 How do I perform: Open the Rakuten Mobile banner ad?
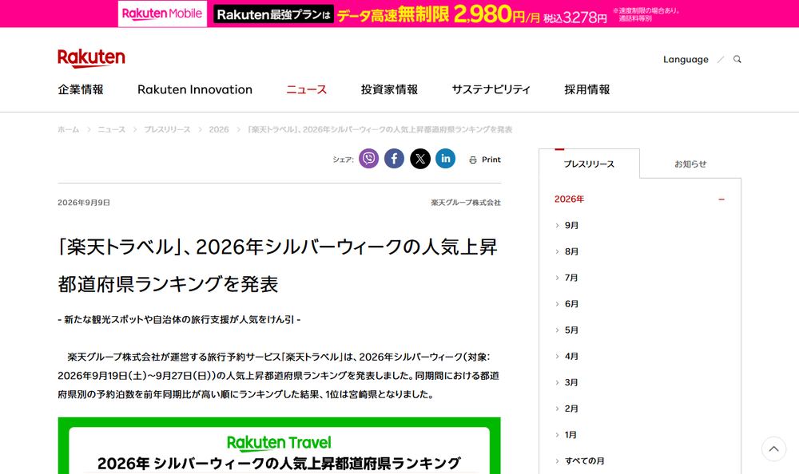[x=399, y=14]
